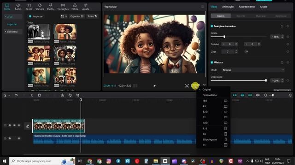Open the media view layout dropdown
Viewport: 295px width, 165px height.
point(64,16)
